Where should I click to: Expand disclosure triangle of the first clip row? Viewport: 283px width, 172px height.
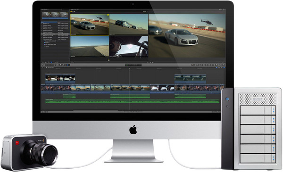coord(42,24)
